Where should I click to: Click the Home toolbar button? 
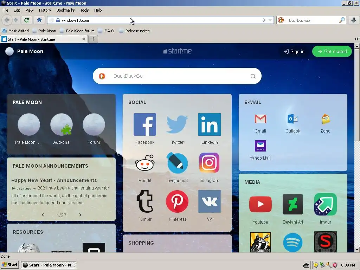point(39,20)
